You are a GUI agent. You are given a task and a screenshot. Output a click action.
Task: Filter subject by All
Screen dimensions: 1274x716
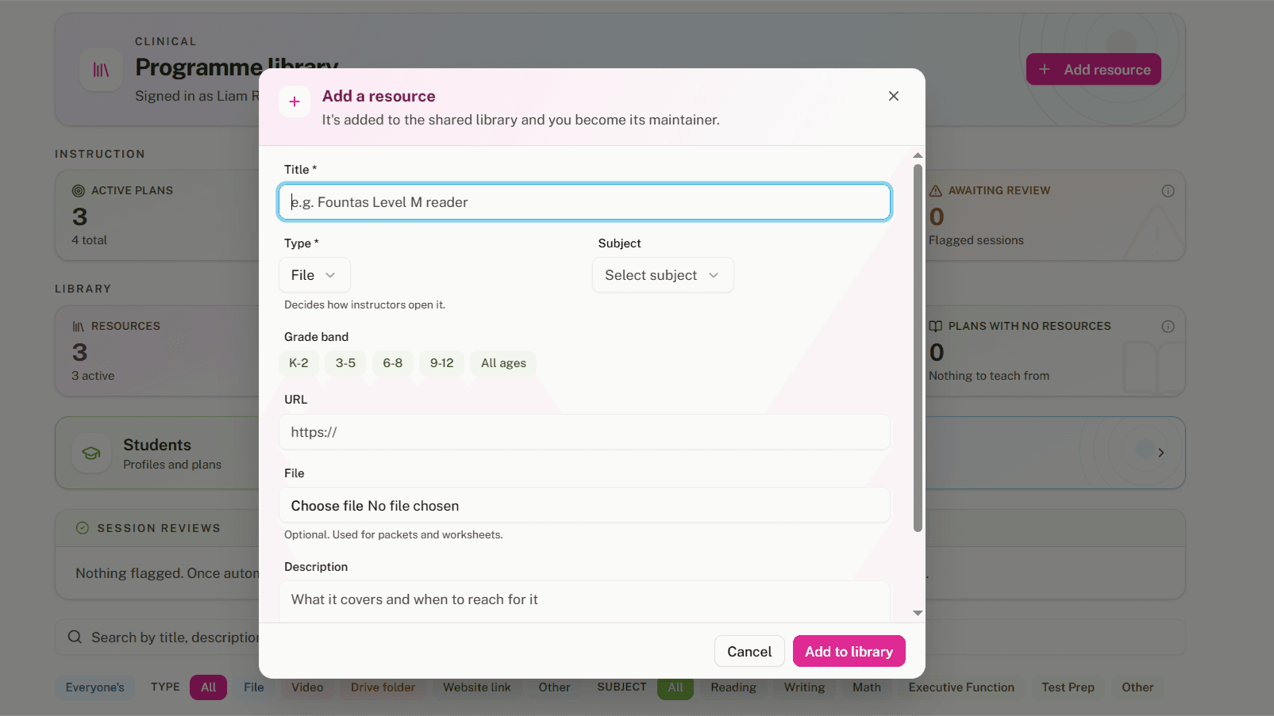675,687
